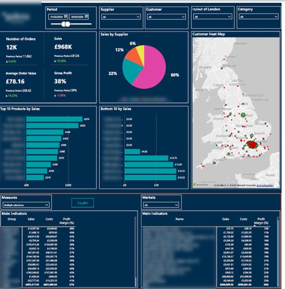Click the Supplier button above Main Indicators
The height and width of the screenshot is (289, 285).
82,203
